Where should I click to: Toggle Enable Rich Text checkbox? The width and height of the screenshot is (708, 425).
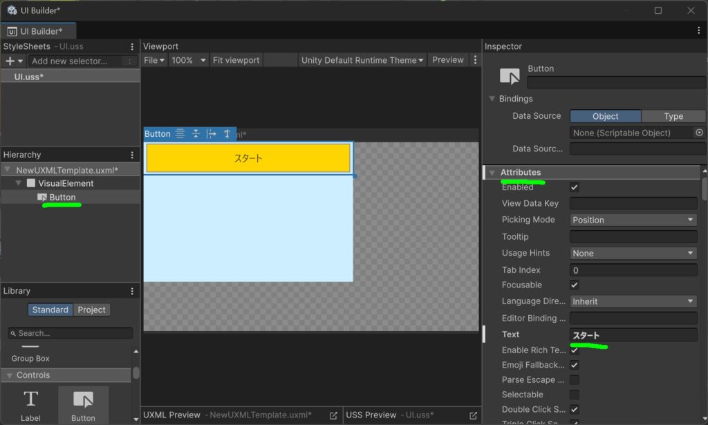[575, 350]
